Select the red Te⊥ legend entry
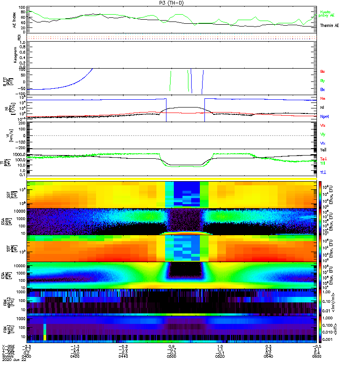The width and height of the screenshot is (343, 366). [x=323, y=159]
